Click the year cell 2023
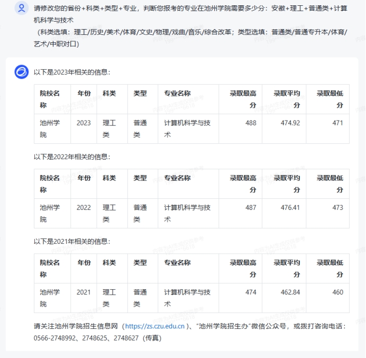 tap(84, 123)
